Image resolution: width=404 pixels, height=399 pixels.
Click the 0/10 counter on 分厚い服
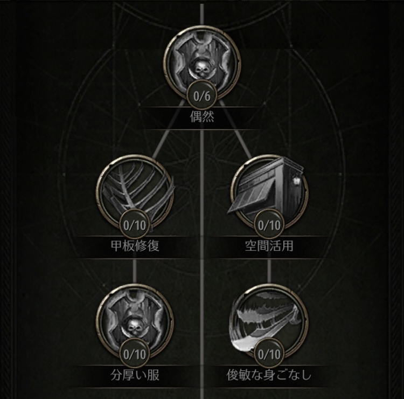point(135,354)
